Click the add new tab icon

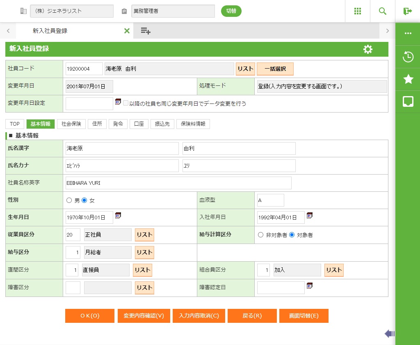click(146, 31)
